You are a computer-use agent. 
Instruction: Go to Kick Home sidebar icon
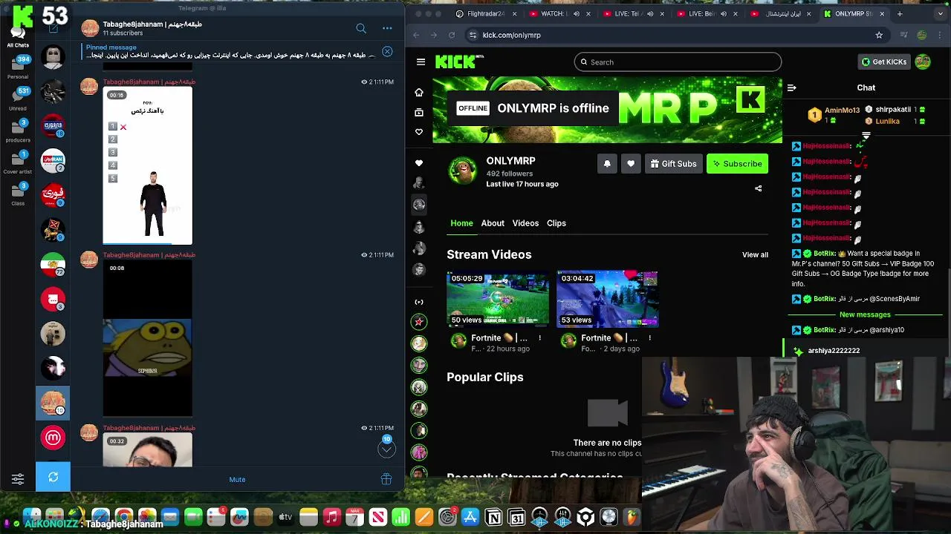click(x=419, y=93)
